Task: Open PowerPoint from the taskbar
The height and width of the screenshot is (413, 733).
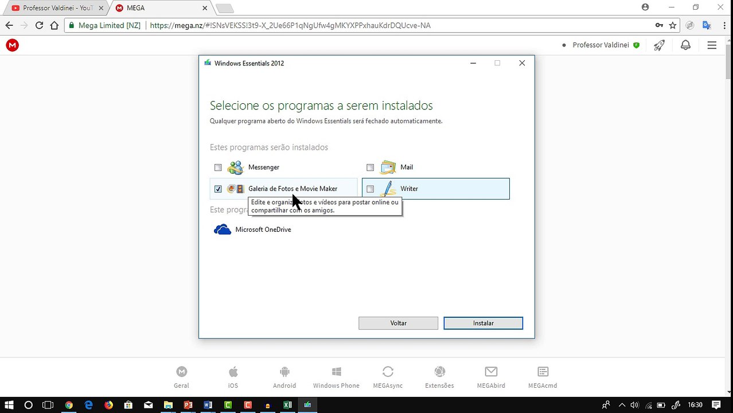Action: point(188,405)
